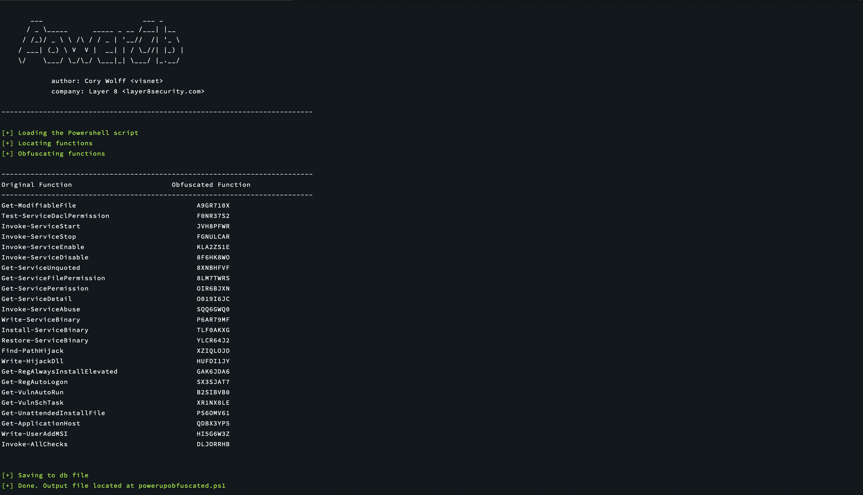863x495 pixels.
Task: Click obfuscated name 'SX3SJAT7'
Action: click(213, 382)
